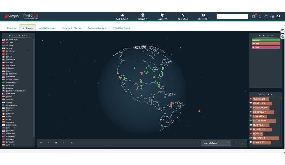Click the + Add Dashboard link

click(121, 28)
